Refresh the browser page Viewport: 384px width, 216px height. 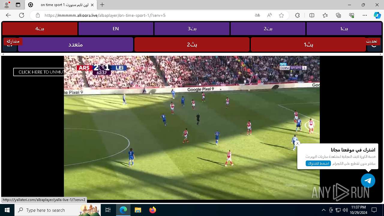[x=22, y=15]
